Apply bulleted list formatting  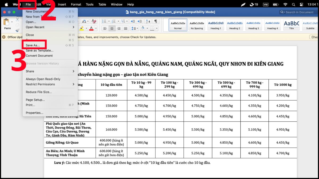[104, 21]
